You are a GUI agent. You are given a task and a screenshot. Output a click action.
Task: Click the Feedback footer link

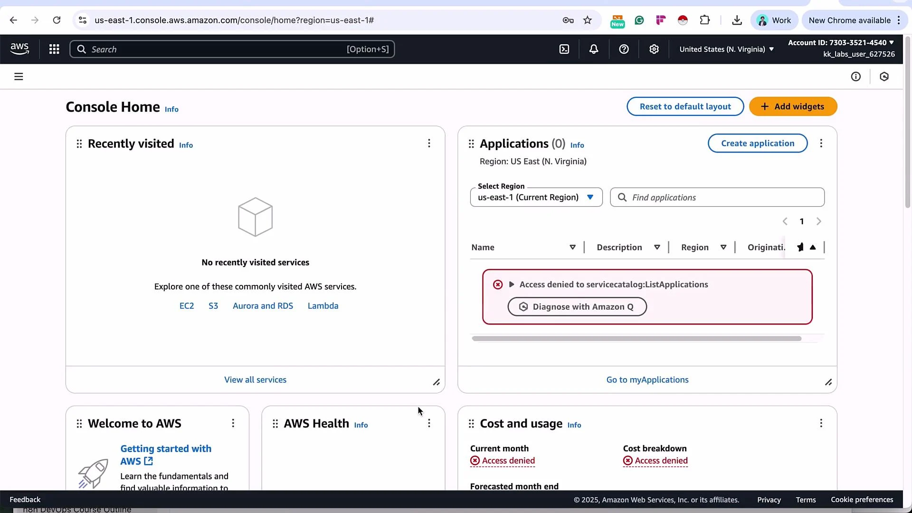25,500
